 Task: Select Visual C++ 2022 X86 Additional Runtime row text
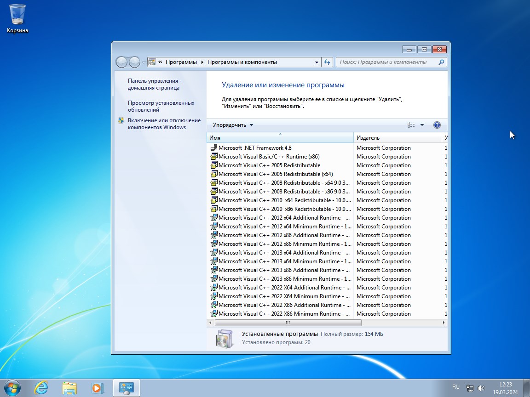tap(284, 305)
